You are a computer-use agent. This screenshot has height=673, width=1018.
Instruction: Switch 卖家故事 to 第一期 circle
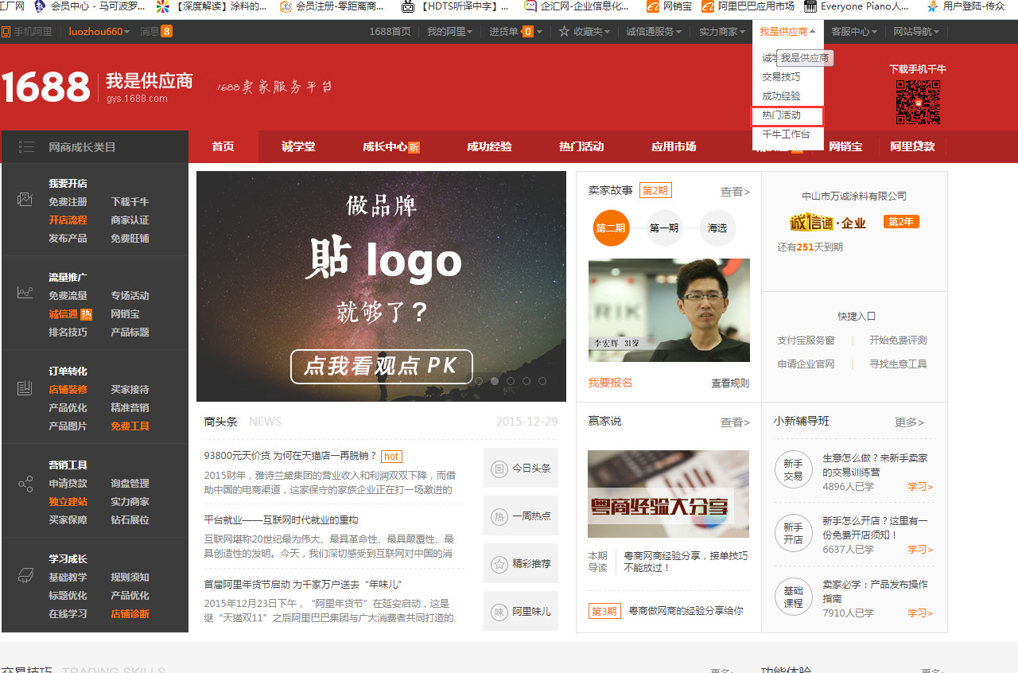[x=664, y=228]
